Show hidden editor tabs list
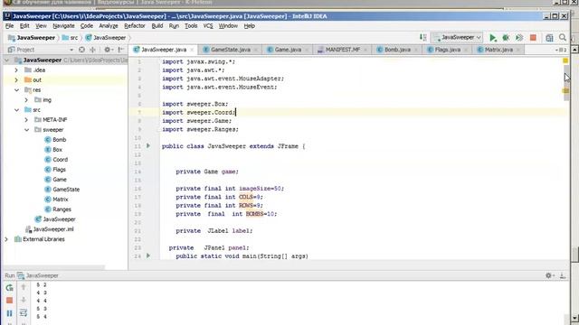This screenshot has height=325, width=579. [561, 50]
